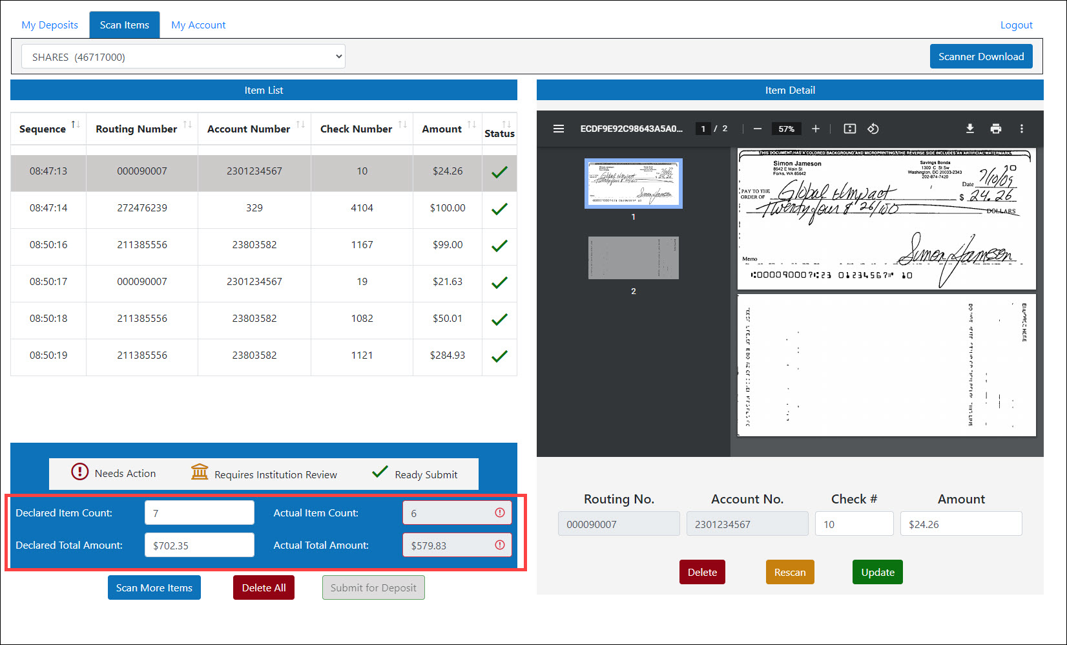Image resolution: width=1067 pixels, height=645 pixels.
Task: Click the Logout link
Action: coord(1016,25)
